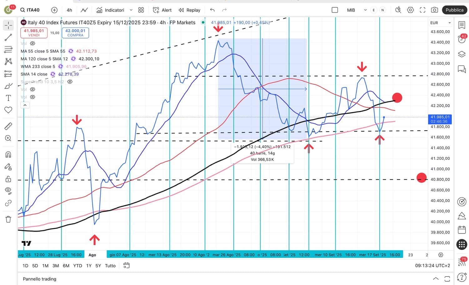The height and width of the screenshot is (285, 469).
Task: Remove drawings with the trash icon
Action: [8, 219]
